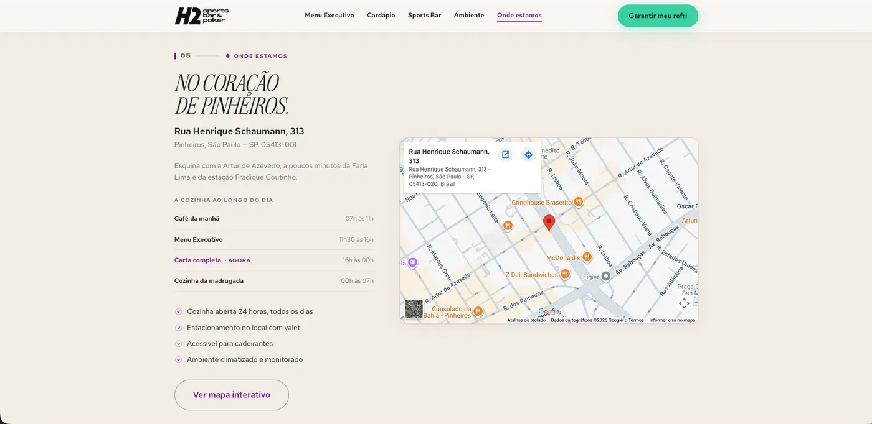The height and width of the screenshot is (424, 872).
Task: Click the 00h às 07h hours text
Action: coord(357,281)
